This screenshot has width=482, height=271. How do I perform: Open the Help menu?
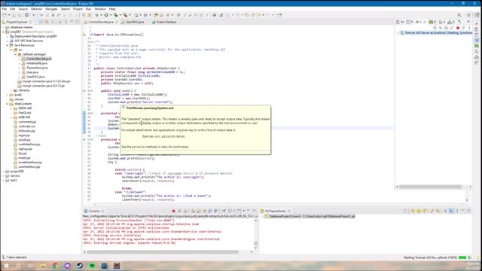112,9
